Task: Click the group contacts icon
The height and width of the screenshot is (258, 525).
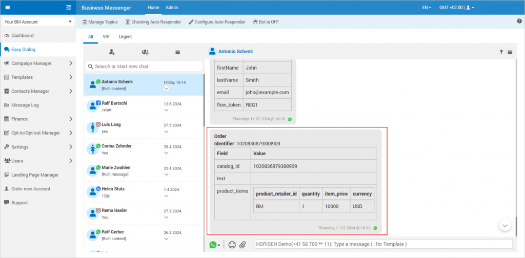Action: coord(145,52)
